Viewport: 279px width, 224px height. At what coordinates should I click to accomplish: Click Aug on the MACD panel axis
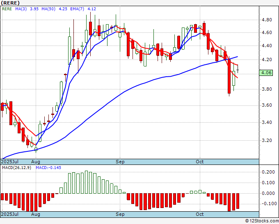click(36, 214)
